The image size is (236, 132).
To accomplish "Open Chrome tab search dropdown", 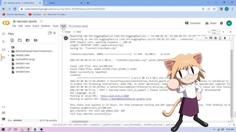I will coord(208,3).
